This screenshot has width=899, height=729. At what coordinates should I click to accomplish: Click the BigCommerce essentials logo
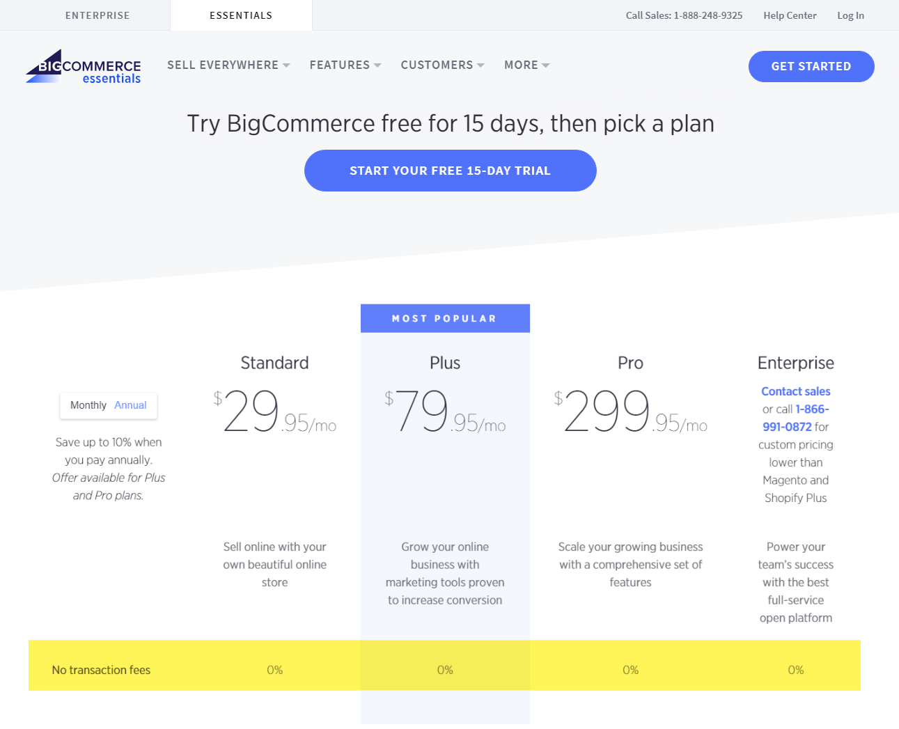pos(84,67)
